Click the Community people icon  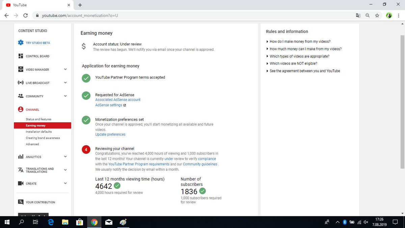coord(21,96)
